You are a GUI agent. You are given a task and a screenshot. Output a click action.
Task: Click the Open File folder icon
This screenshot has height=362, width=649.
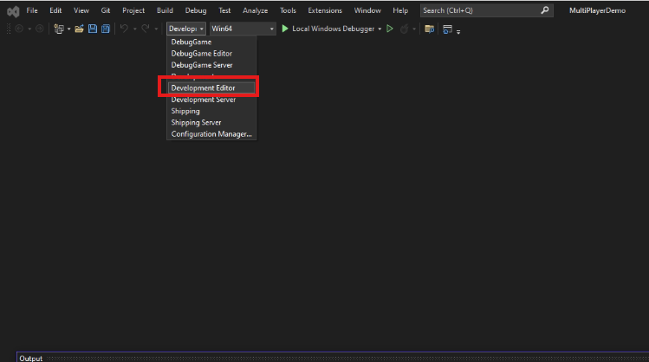pos(79,29)
